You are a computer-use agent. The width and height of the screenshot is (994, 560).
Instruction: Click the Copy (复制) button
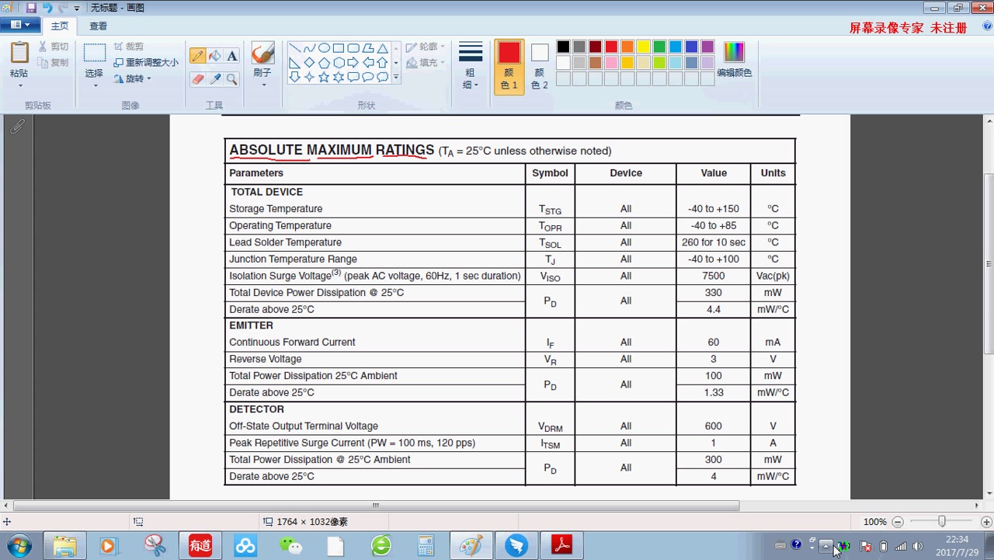(54, 62)
